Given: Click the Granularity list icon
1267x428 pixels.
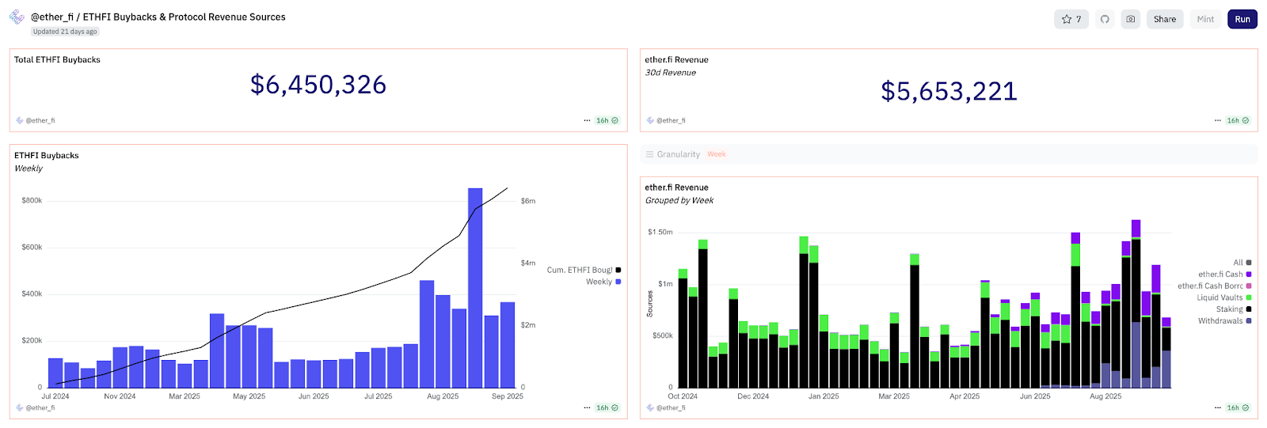Looking at the screenshot, I should [x=649, y=154].
